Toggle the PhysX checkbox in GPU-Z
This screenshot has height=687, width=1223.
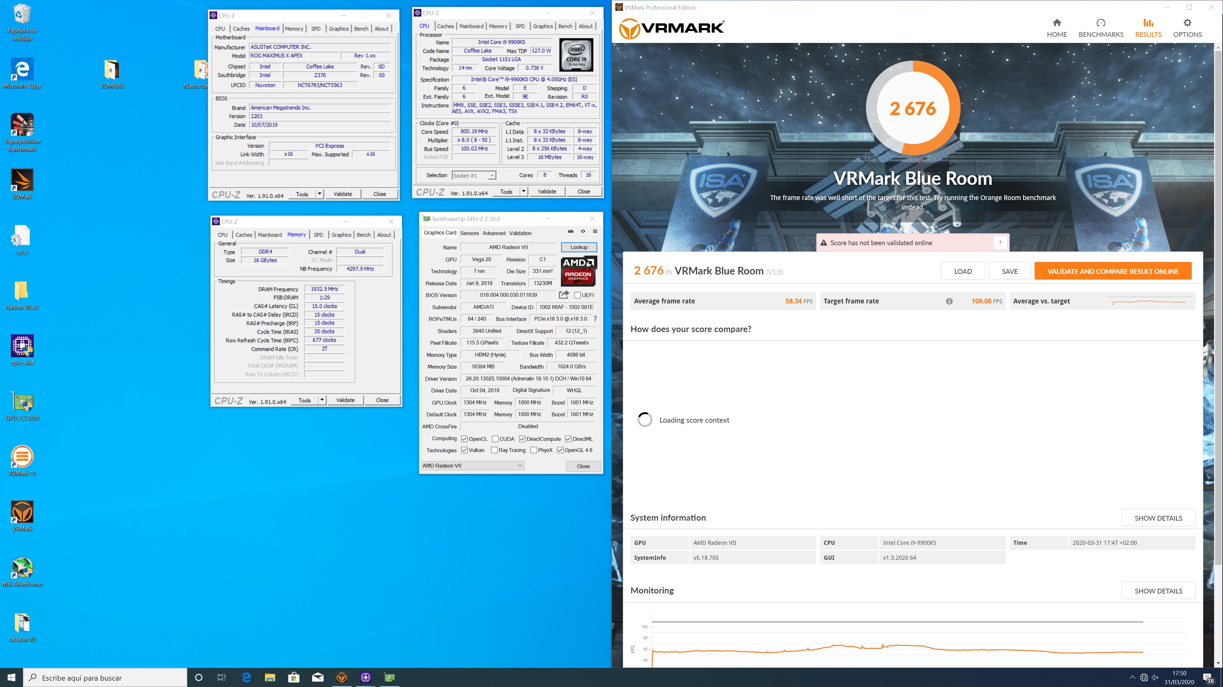tap(534, 450)
